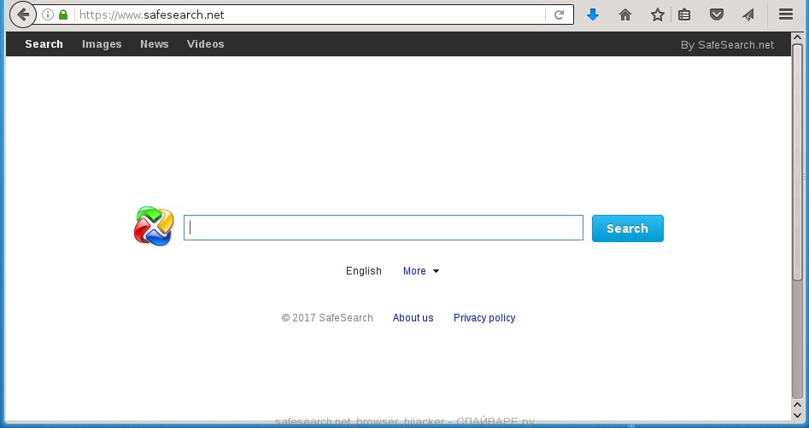Reload the page with refresh icon
Image resolution: width=809 pixels, height=428 pixels.
559,14
